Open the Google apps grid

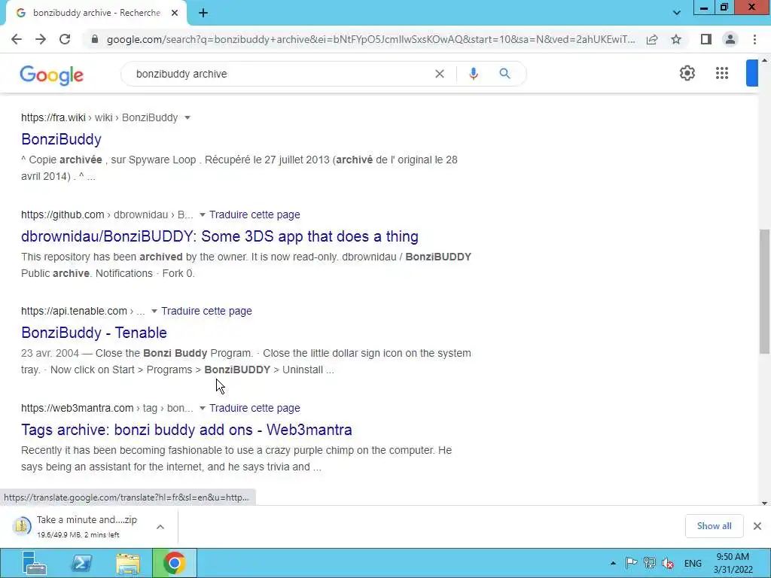[x=722, y=73]
